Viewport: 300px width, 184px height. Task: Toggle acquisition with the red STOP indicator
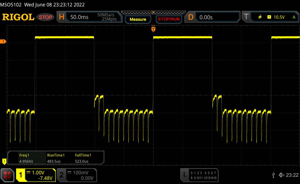click(46, 17)
